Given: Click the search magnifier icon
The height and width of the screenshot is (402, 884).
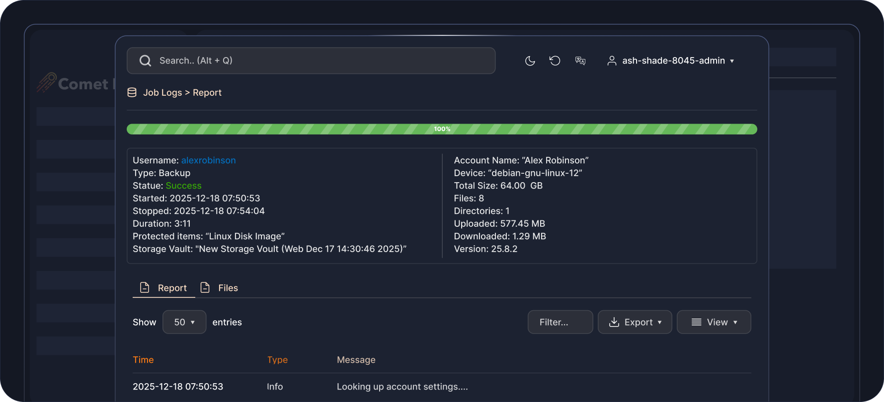Looking at the screenshot, I should (145, 61).
